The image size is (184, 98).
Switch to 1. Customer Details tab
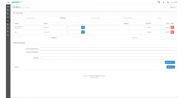30,18
